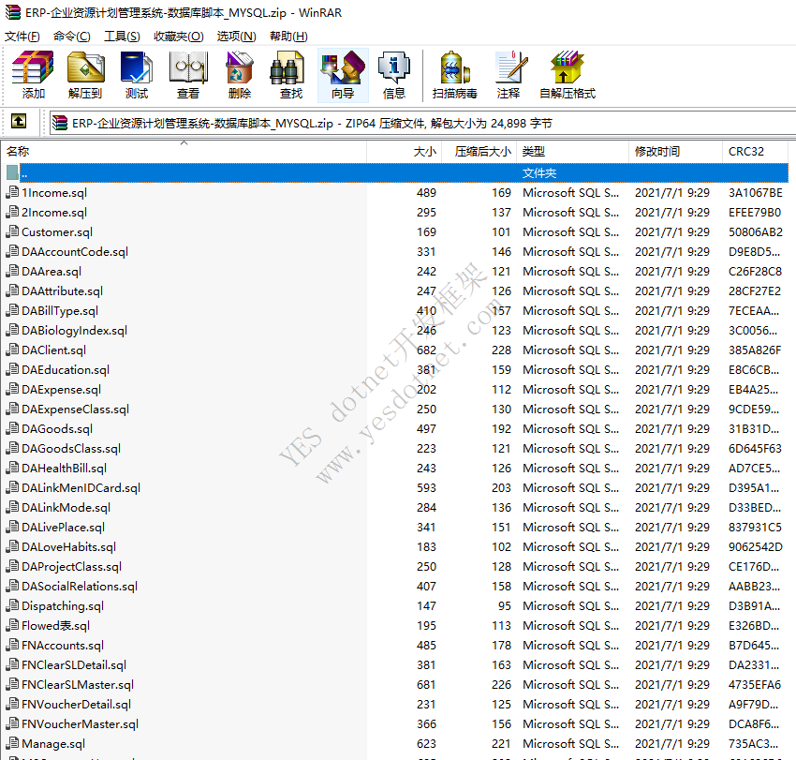This screenshot has height=760, width=796.
Task: Click the 添加 (Add) toolbar icon
Action: click(33, 68)
